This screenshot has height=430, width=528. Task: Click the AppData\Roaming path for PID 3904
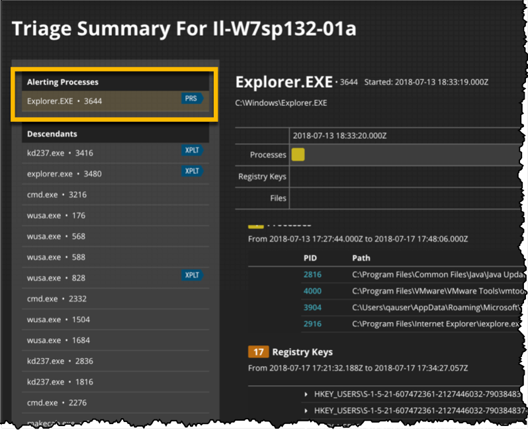[x=437, y=308]
